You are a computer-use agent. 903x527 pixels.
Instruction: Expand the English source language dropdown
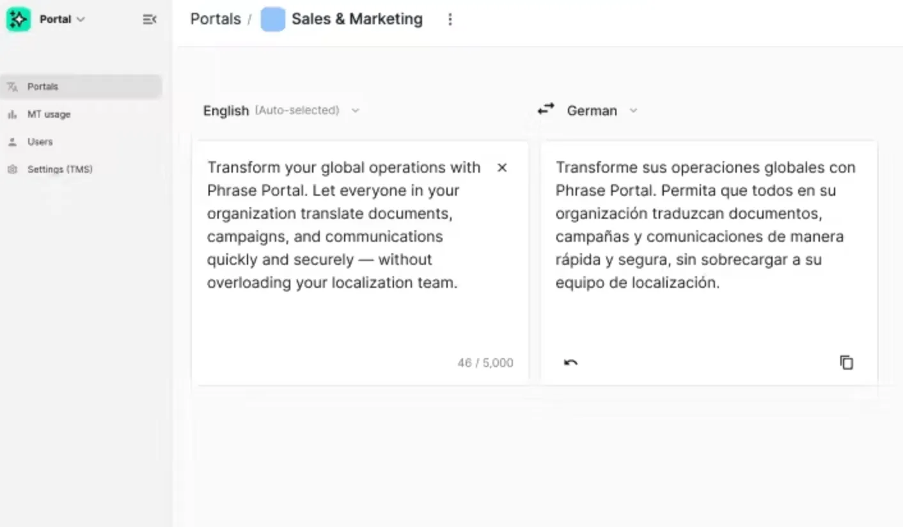282,110
